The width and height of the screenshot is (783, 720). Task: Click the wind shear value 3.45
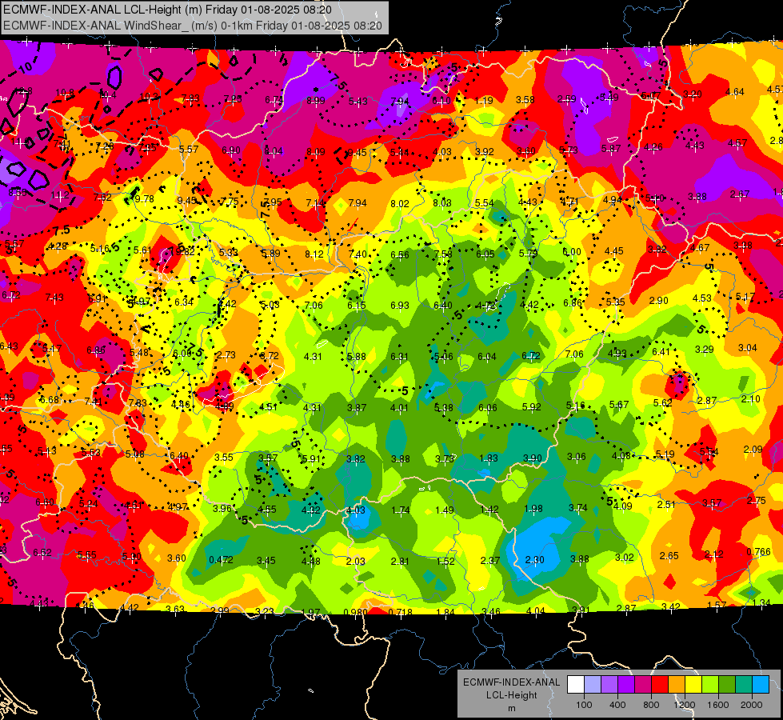[266, 560]
